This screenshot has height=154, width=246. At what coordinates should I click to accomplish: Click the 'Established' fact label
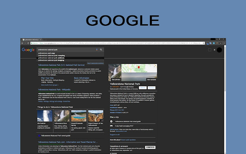click(x=114, y=108)
